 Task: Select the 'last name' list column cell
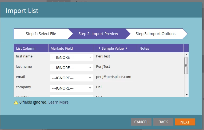pos(24,67)
